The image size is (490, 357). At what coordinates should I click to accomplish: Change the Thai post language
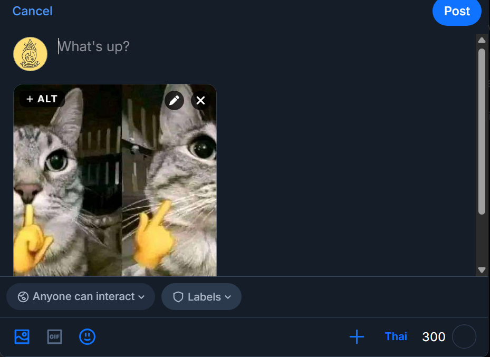[x=396, y=336]
